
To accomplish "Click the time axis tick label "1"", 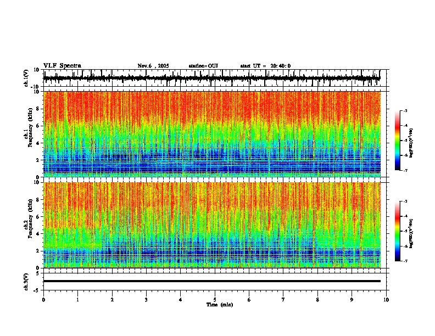I will coord(77,300).
